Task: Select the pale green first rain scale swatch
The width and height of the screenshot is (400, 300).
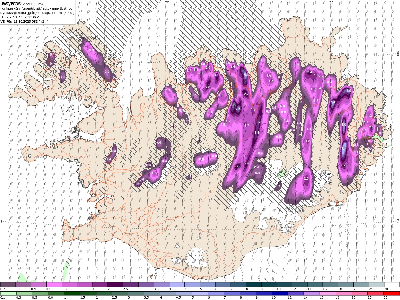Action: click(8, 293)
